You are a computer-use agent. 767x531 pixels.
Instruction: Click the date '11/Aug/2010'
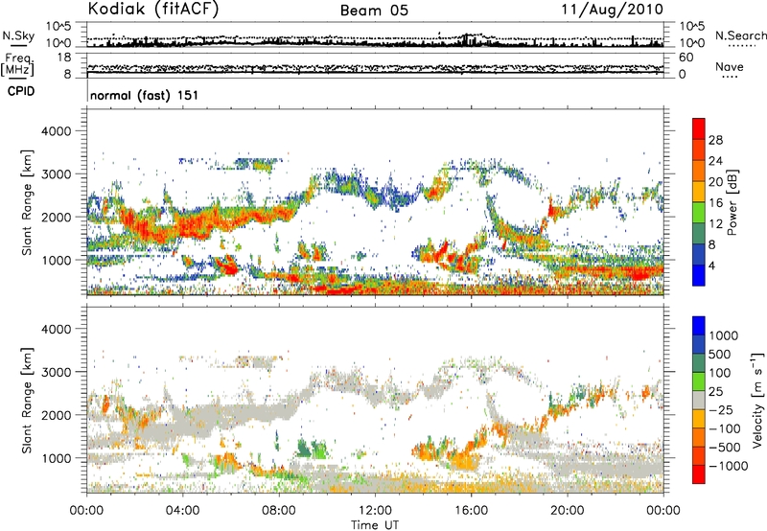pyautogui.click(x=613, y=10)
